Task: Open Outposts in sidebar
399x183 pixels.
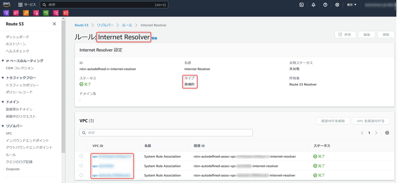Action: point(13,169)
